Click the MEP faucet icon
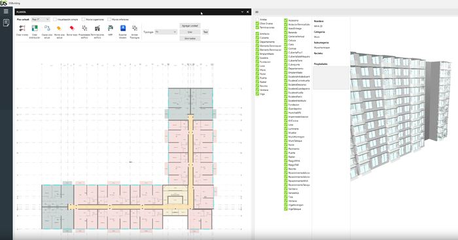458x240 pixels. click(110, 28)
